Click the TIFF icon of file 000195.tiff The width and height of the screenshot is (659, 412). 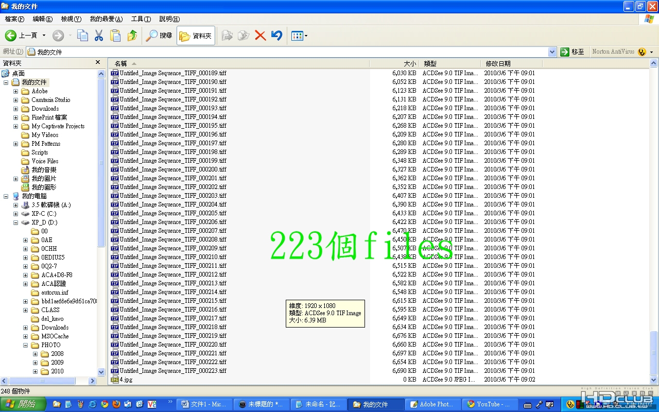click(x=115, y=126)
